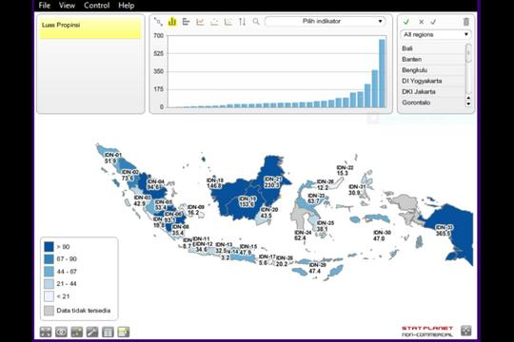Select Banten in the region list
The width and height of the screenshot is (514, 342).
[x=433, y=59]
